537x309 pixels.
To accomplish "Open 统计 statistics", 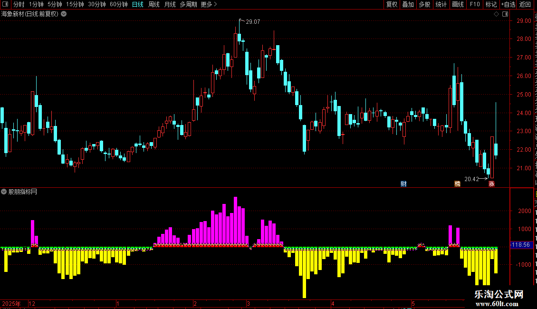I will tap(441, 4).
